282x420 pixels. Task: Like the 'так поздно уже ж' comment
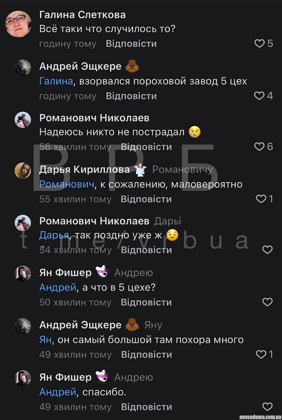pyautogui.click(x=268, y=250)
